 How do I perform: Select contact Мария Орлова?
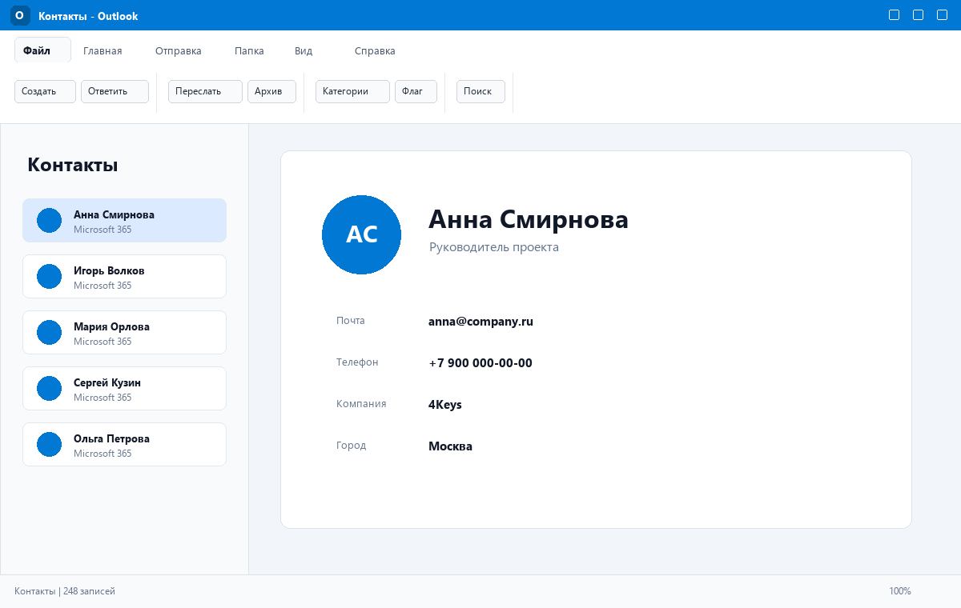click(124, 333)
